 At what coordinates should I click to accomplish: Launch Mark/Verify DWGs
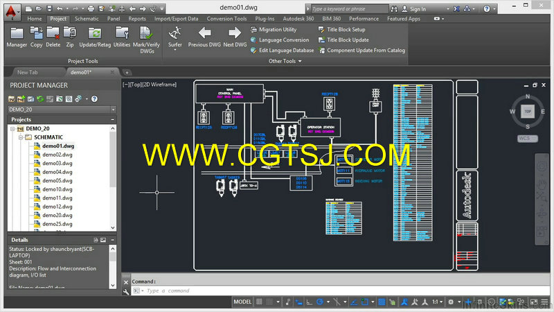point(146,40)
